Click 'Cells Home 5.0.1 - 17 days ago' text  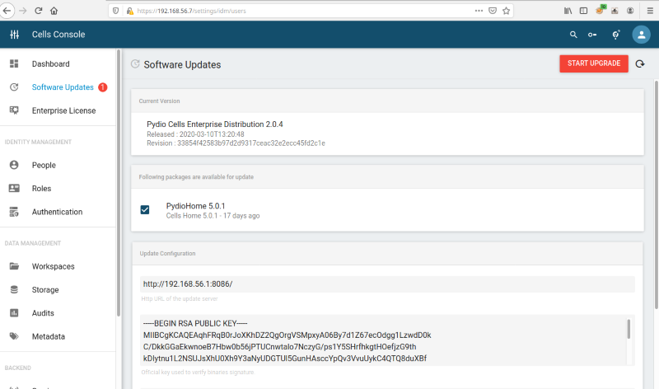[213, 216]
